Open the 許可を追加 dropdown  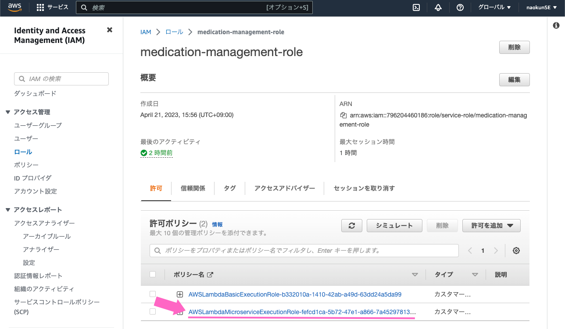491,226
